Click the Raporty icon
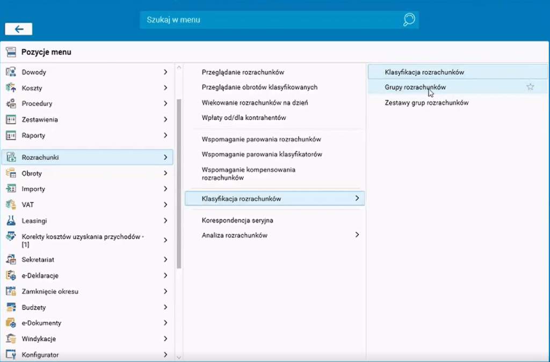Image resolution: width=550 pixels, height=362 pixels. (x=11, y=135)
